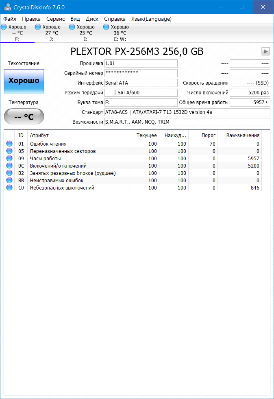274x399 pixels.
Task: Click raw value 846
Action: pyautogui.click(x=255, y=188)
